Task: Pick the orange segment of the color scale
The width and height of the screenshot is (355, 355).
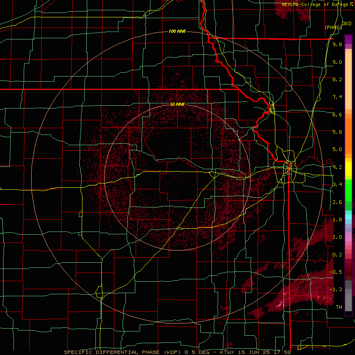Action: point(348,136)
